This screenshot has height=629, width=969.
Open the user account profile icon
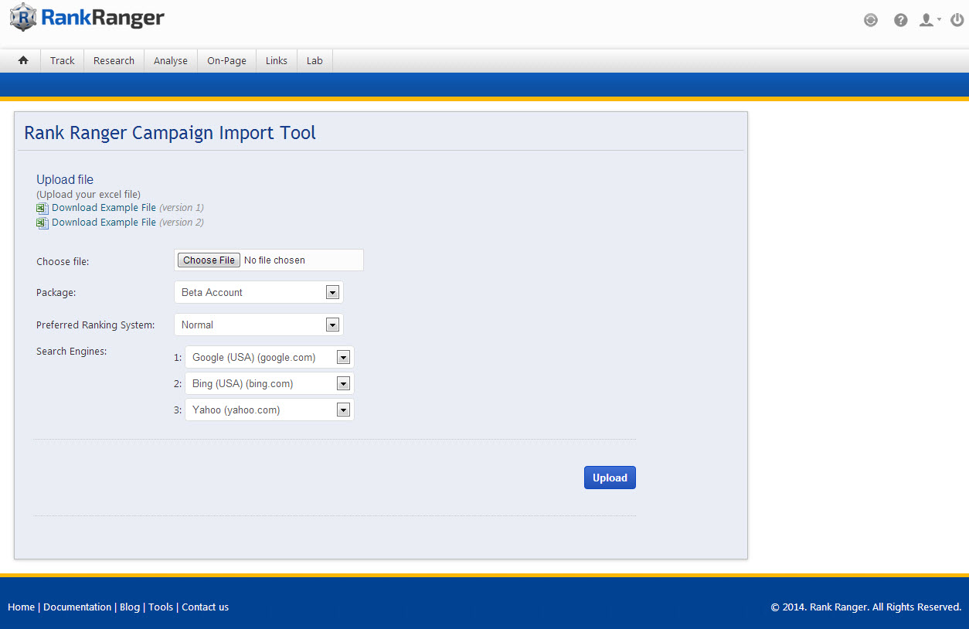point(927,20)
